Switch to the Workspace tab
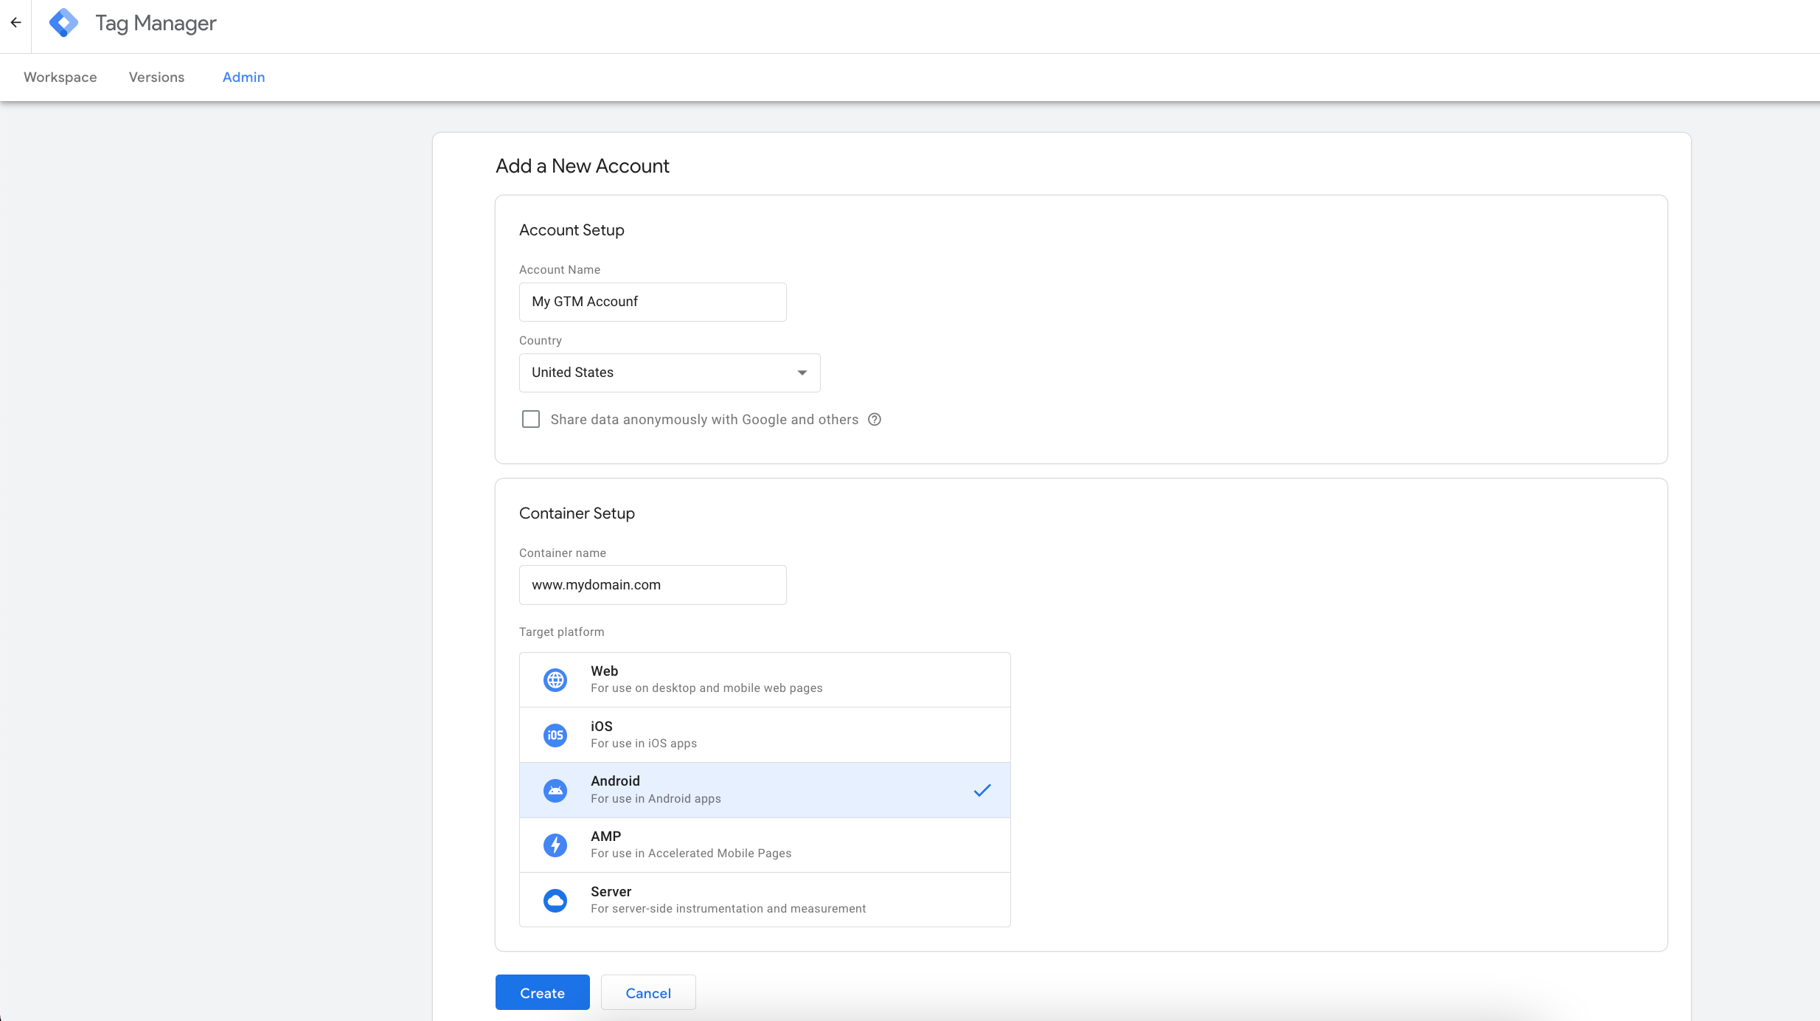This screenshot has height=1021, width=1820. pos(60,77)
